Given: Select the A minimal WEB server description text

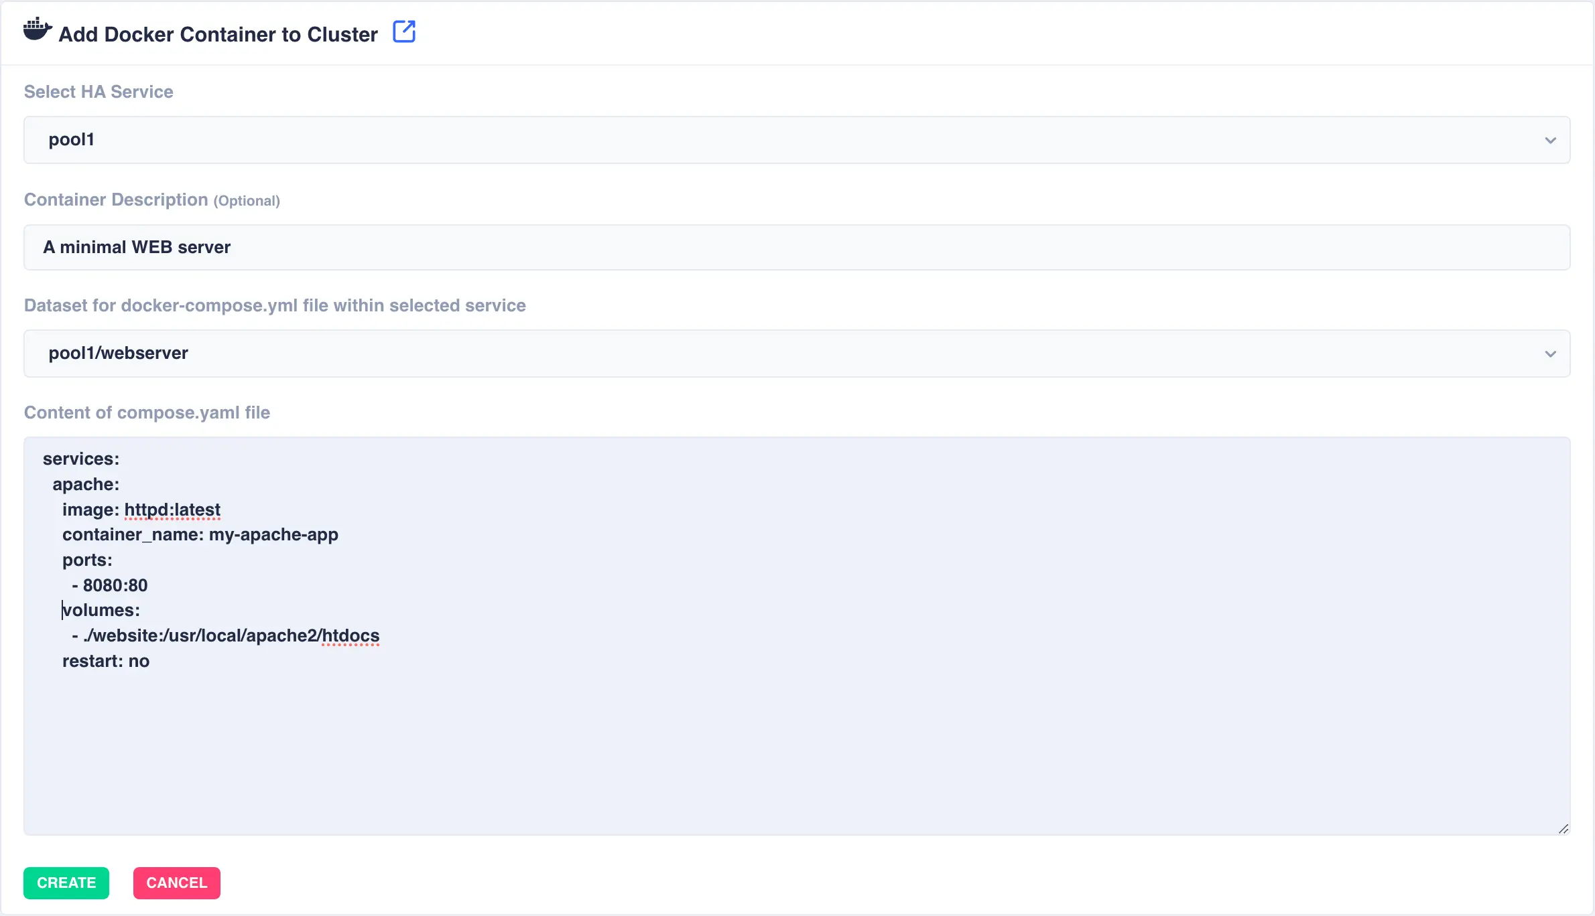Looking at the screenshot, I should 137,247.
